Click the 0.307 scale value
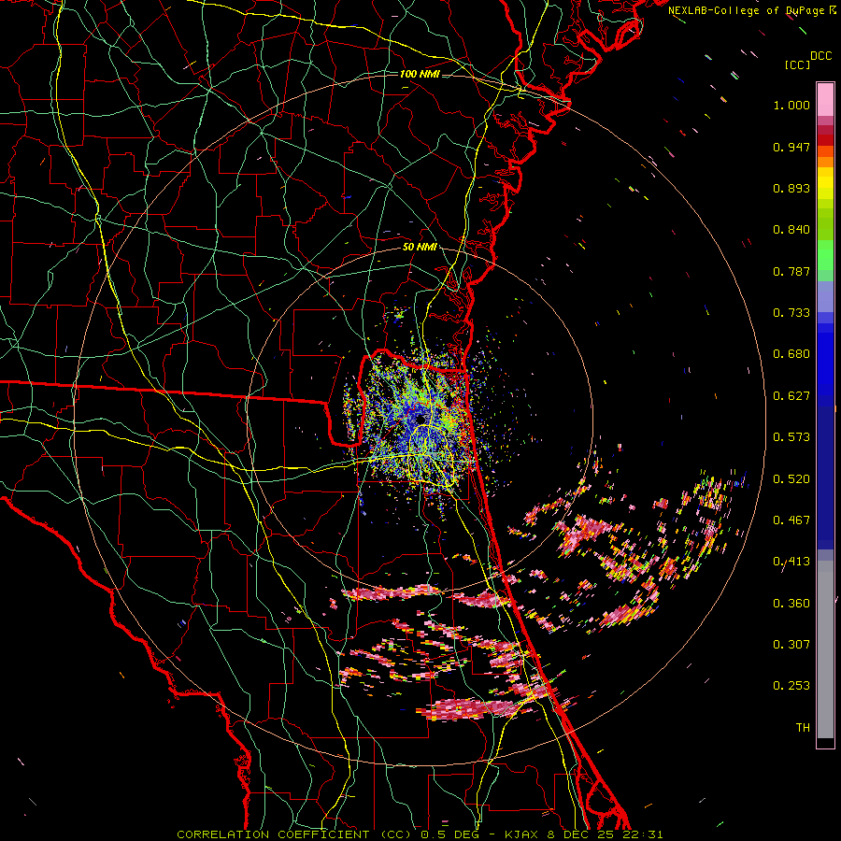The height and width of the screenshot is (841, 841). [x=791, y=645]
